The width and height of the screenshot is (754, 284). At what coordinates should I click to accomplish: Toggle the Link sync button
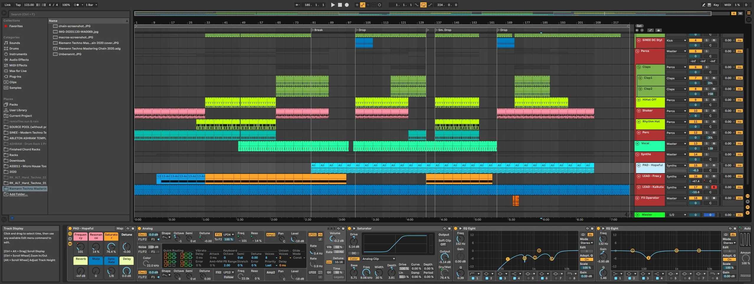pos(8,5)
